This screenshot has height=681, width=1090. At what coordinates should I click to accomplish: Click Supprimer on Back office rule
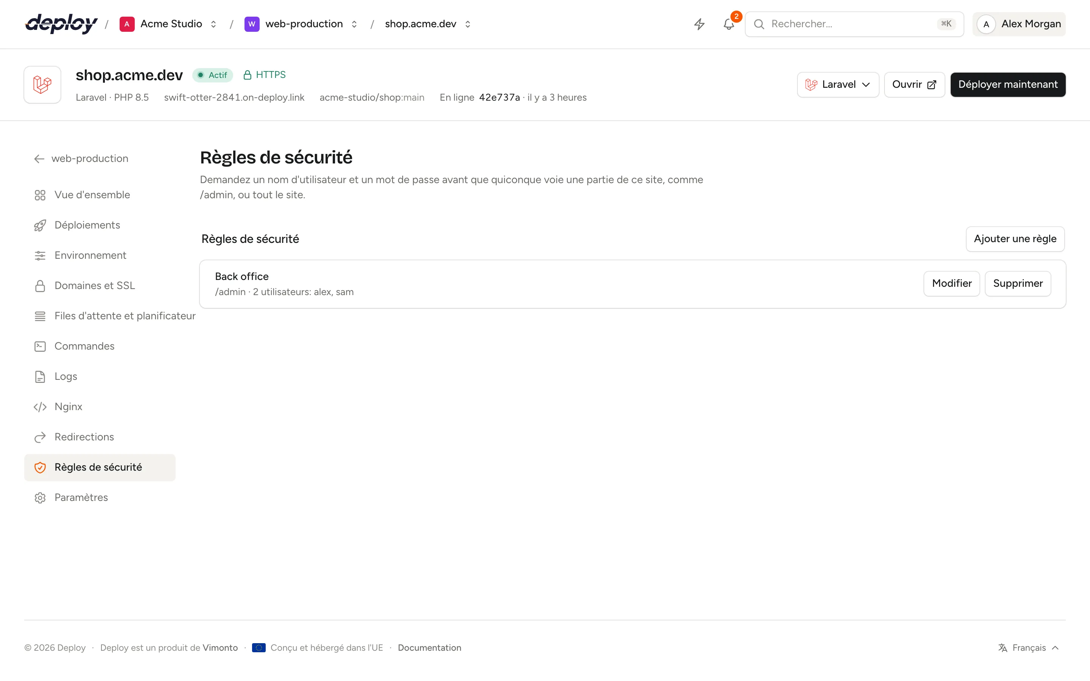tap(1017, 284)
